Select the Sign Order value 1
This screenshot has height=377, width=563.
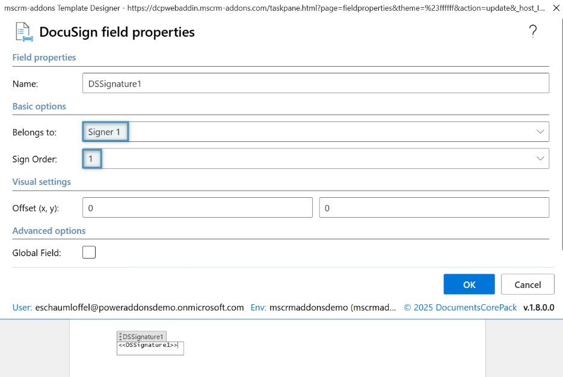click(x=91, y=158)
